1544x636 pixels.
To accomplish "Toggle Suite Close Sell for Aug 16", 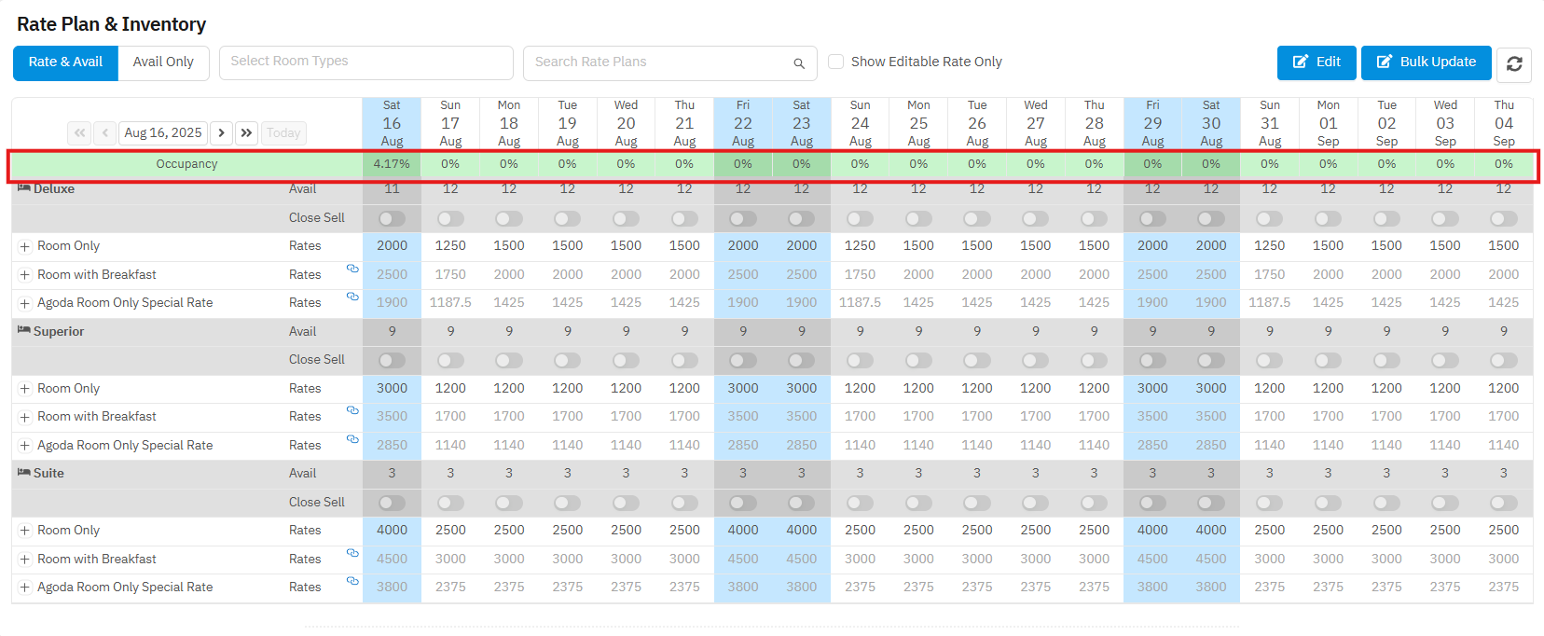I will (x=392, y=503).
